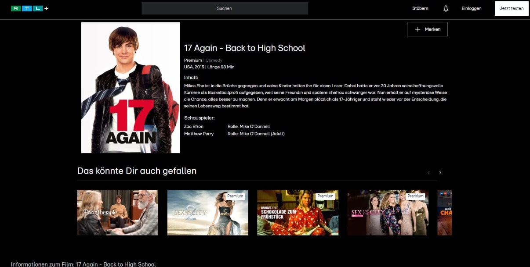Show previous recommendations with left arrow
This screenshot has width=530, height=267.
click(429, 173)
